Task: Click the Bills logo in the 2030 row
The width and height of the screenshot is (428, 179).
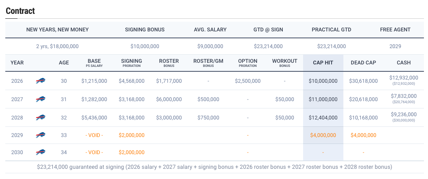Action: (40, 152)
